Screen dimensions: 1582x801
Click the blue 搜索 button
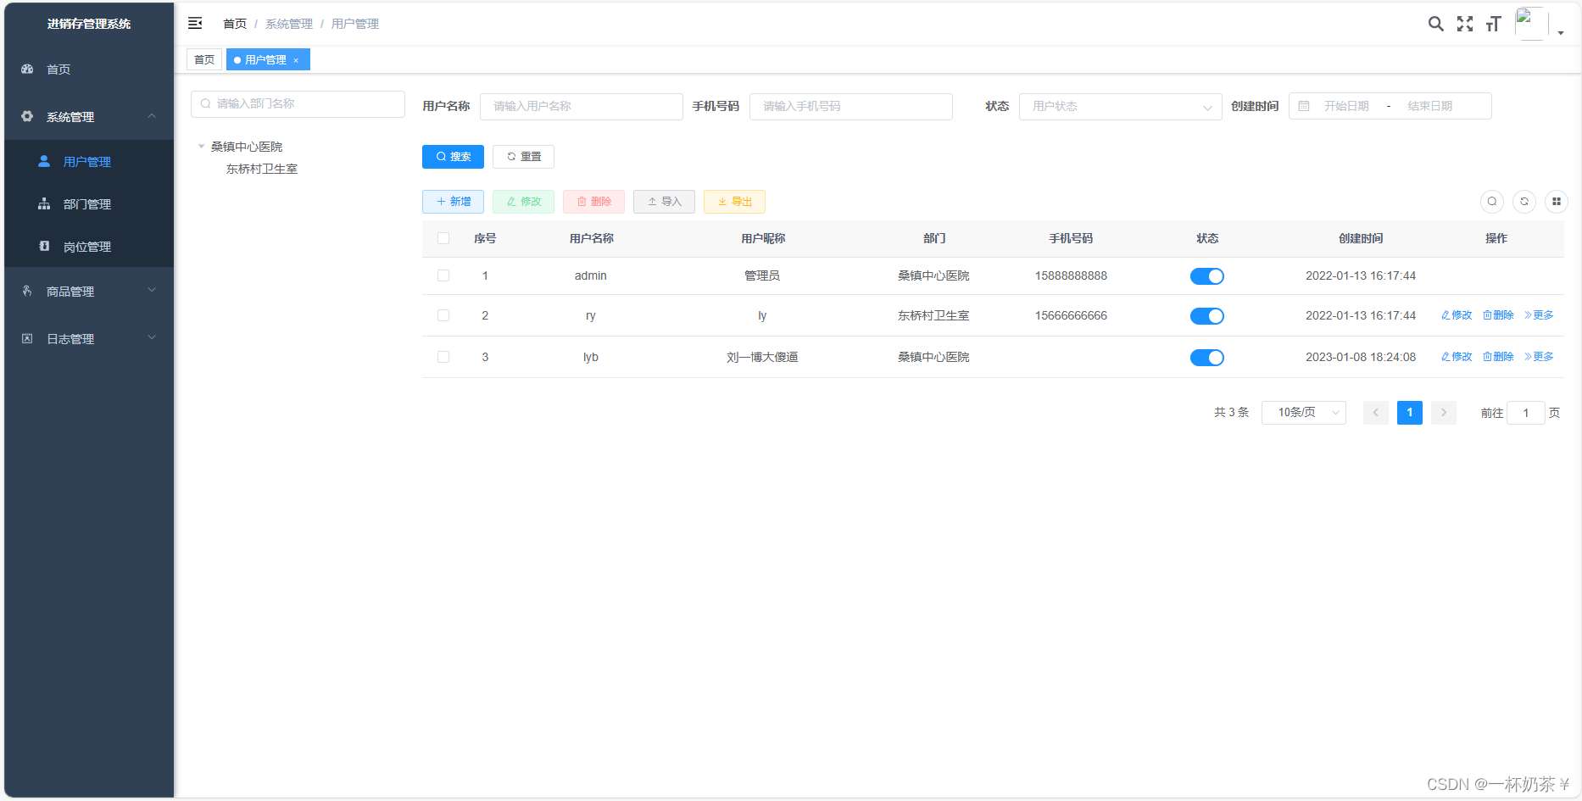pos(453,157)
